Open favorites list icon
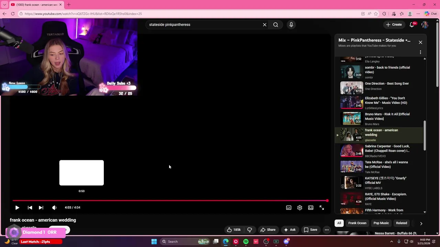Screen dimensions: 440x247 [401, 14]
